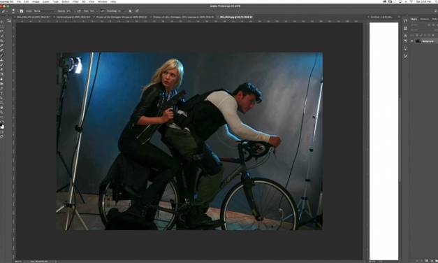Enable airbrush-style build-up
The height and width of the screenshot is (263, 438).
click(x=102, y=11)
